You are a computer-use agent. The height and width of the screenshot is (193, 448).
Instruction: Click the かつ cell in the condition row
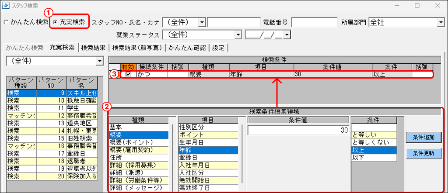pos(152,74)
